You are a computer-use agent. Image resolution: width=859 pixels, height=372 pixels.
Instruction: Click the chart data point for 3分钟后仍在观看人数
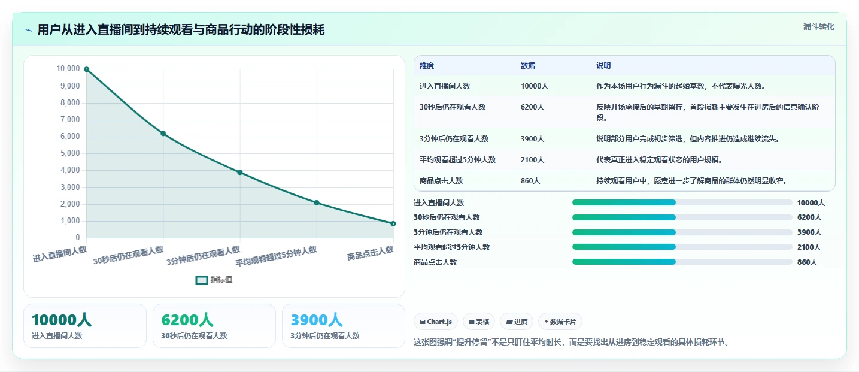(240, 173)
